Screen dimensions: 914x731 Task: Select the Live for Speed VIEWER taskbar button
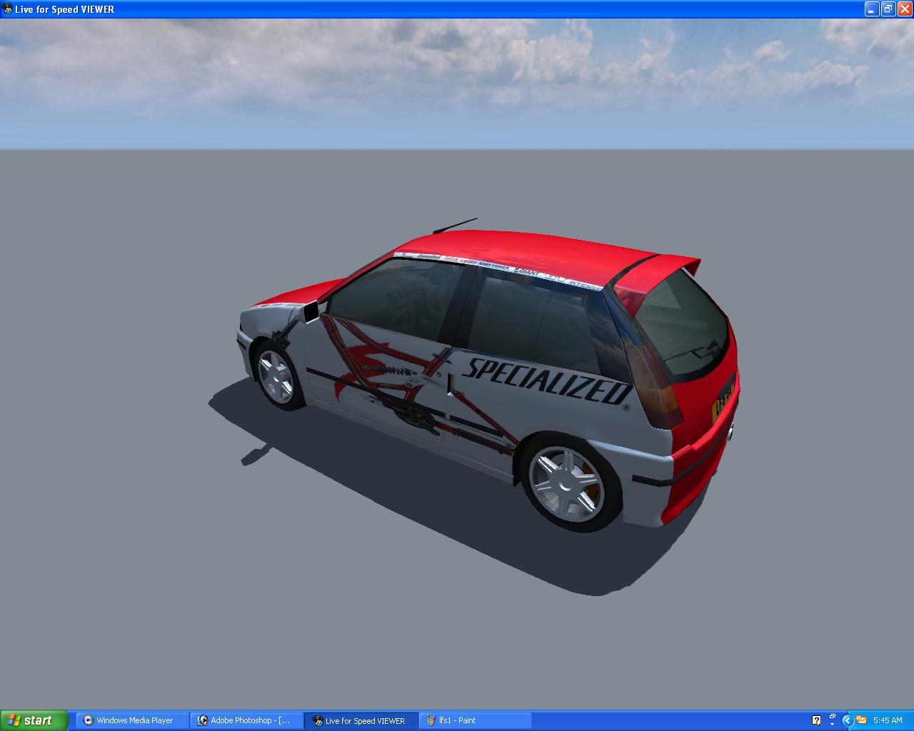[361, 720]
